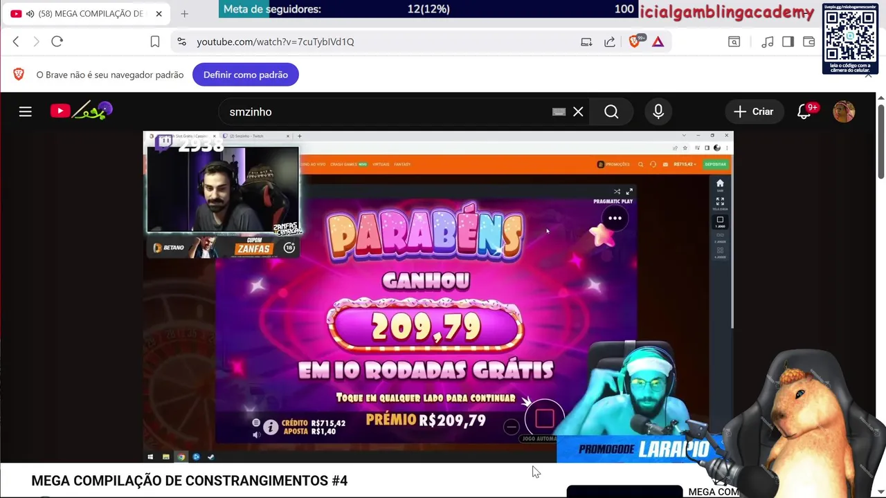This screenshot has height=498, width=886.
Task: Click text 'O Brave não é seu navegador padrão'
Action: 110,75
